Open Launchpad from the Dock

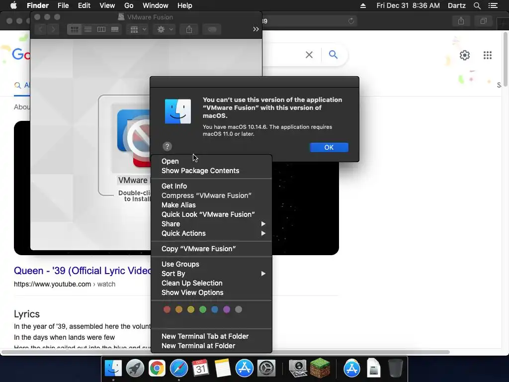tap(135, 369)
